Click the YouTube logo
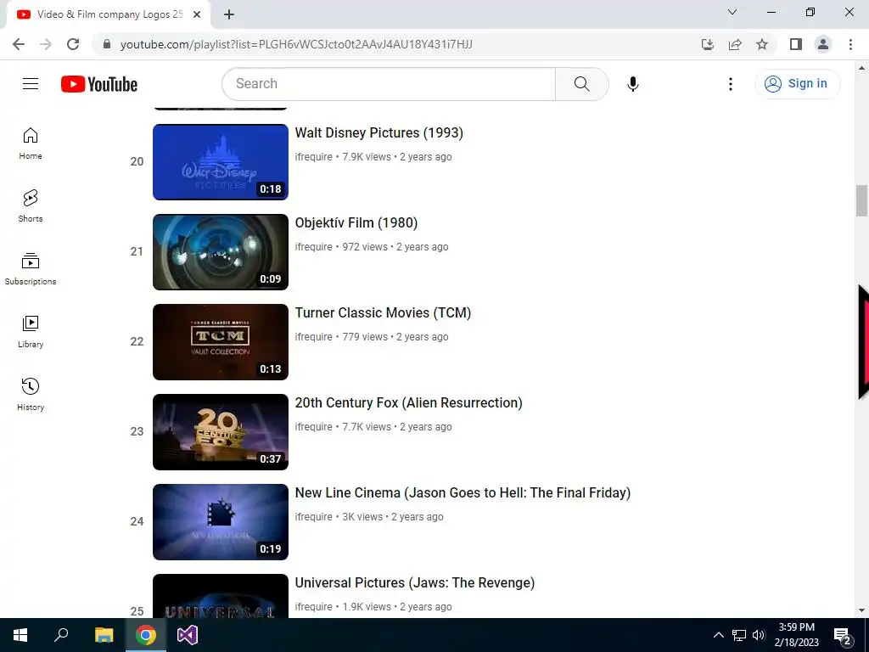This screenshot has height=652, width=869. (99, 84)
